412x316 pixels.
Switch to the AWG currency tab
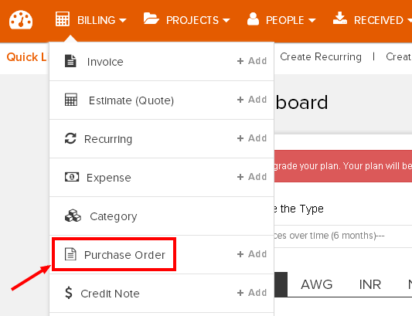coord(317,284)
